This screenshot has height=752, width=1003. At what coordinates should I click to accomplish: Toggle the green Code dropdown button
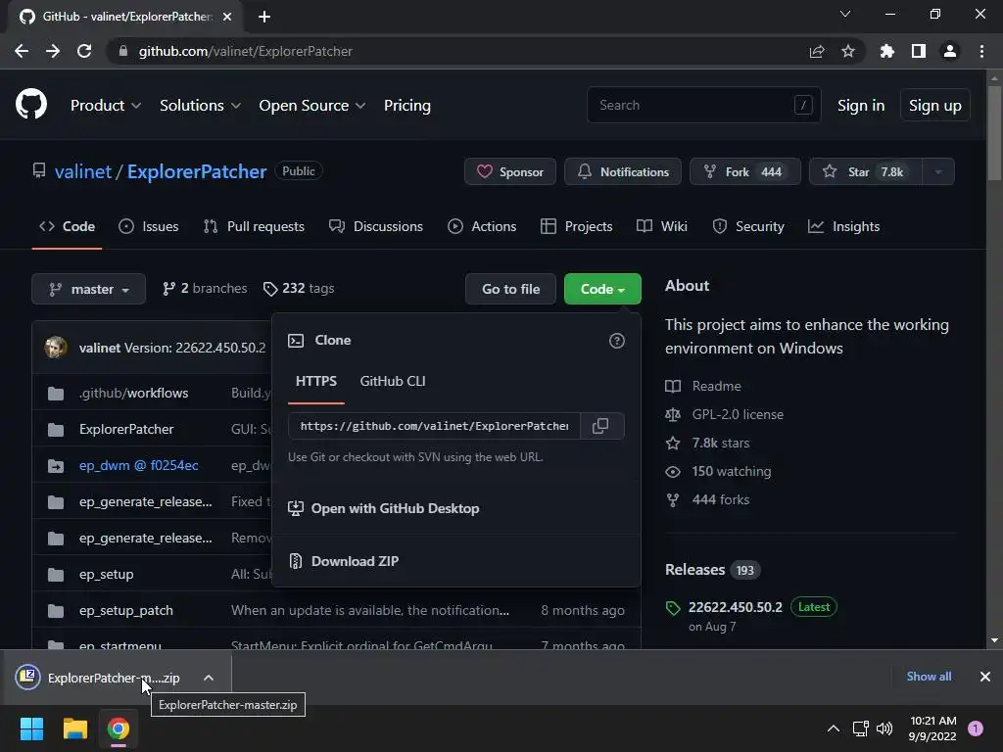click(x=602, y=289)
